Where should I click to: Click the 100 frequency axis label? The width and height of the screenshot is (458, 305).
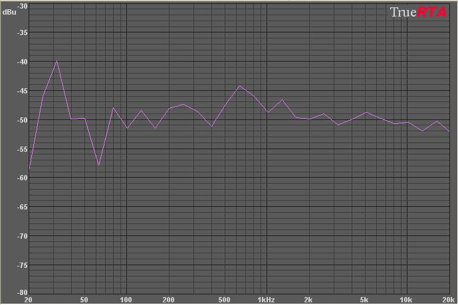[x=126, y=300]
